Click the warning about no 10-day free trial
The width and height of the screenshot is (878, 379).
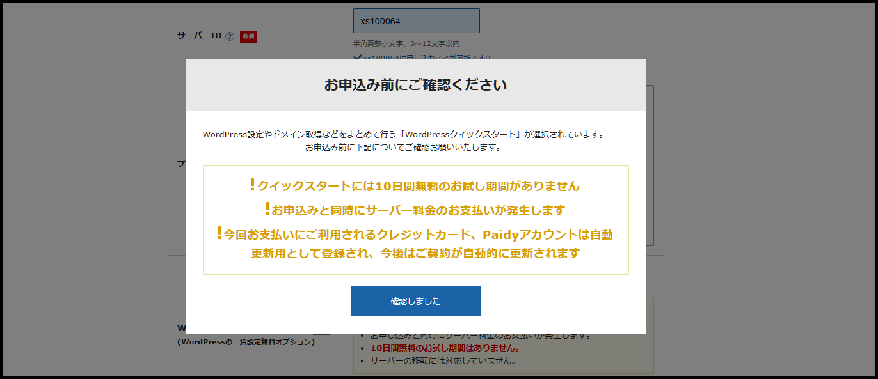[x=415, y=185]
